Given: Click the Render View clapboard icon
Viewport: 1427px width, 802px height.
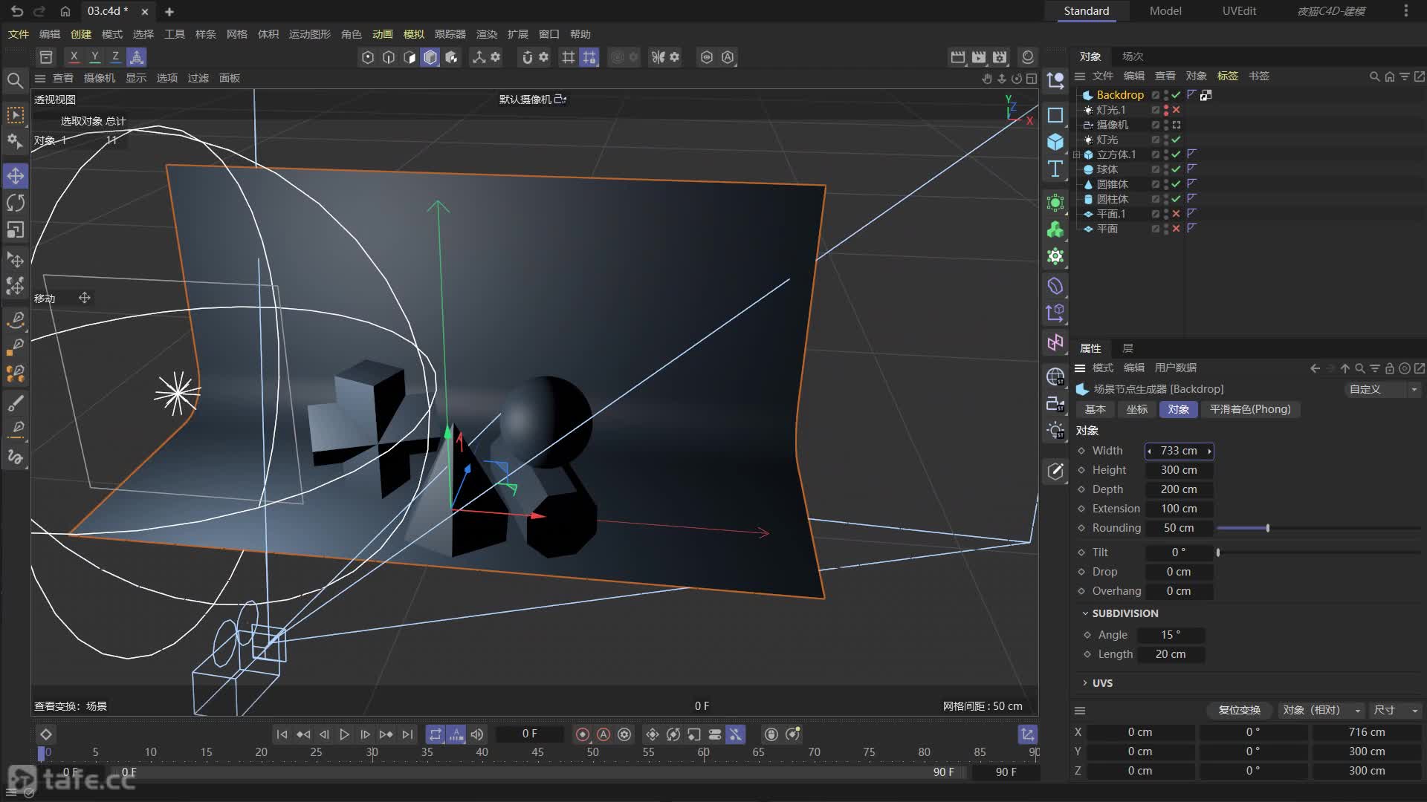Looking at the screenshot, I should (x=958, y=57).
